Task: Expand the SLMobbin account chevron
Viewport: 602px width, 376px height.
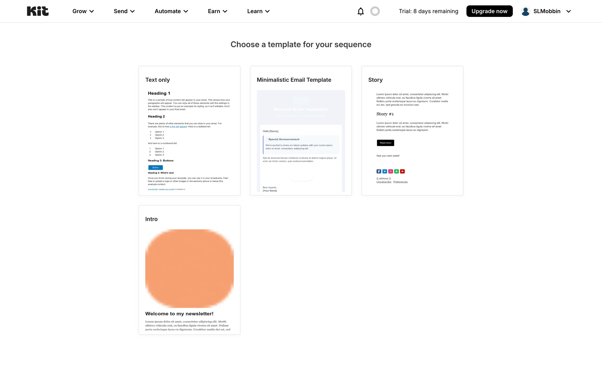Action: click(568, 11)
